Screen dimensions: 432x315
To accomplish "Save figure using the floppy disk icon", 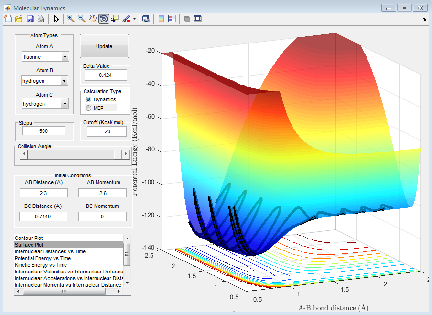I will pos(30,19).
